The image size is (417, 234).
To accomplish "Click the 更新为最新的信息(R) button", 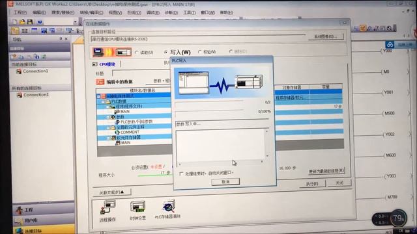I will click(326, 171).
